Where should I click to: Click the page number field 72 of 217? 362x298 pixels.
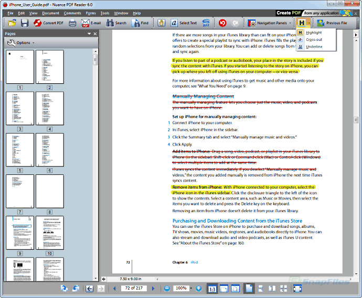(134, 288)
